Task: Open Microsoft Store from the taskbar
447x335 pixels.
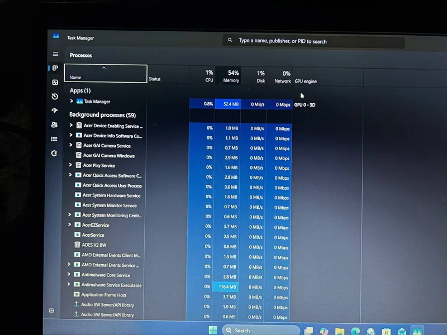Action: [x=386, y=332]
